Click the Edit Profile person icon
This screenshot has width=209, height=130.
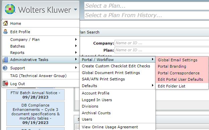point(5,31)
